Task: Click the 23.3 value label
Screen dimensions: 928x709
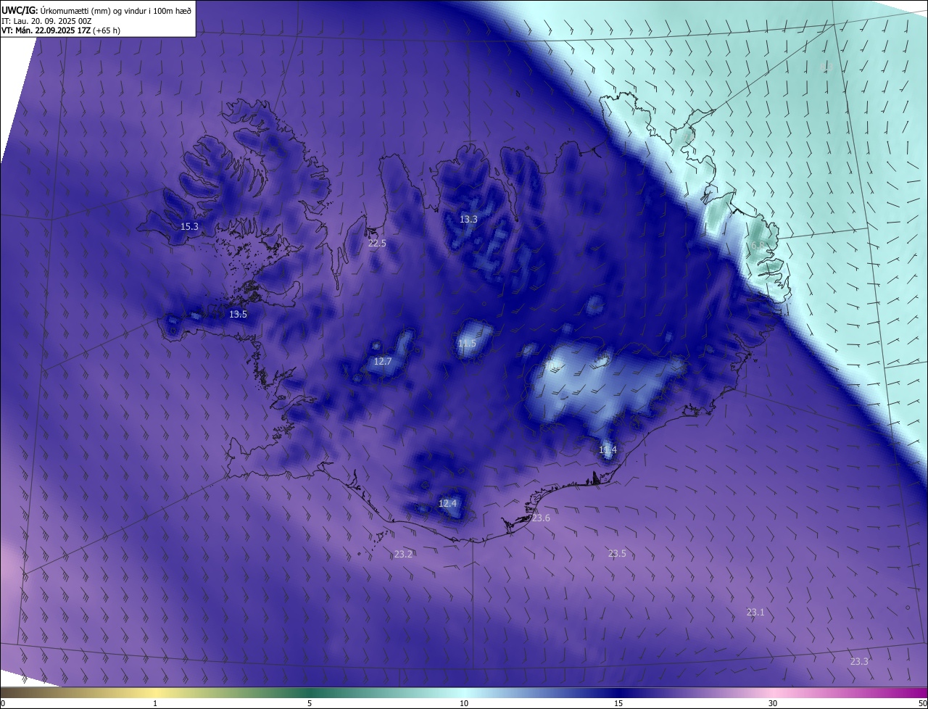Action: click(x=859, y=661)
